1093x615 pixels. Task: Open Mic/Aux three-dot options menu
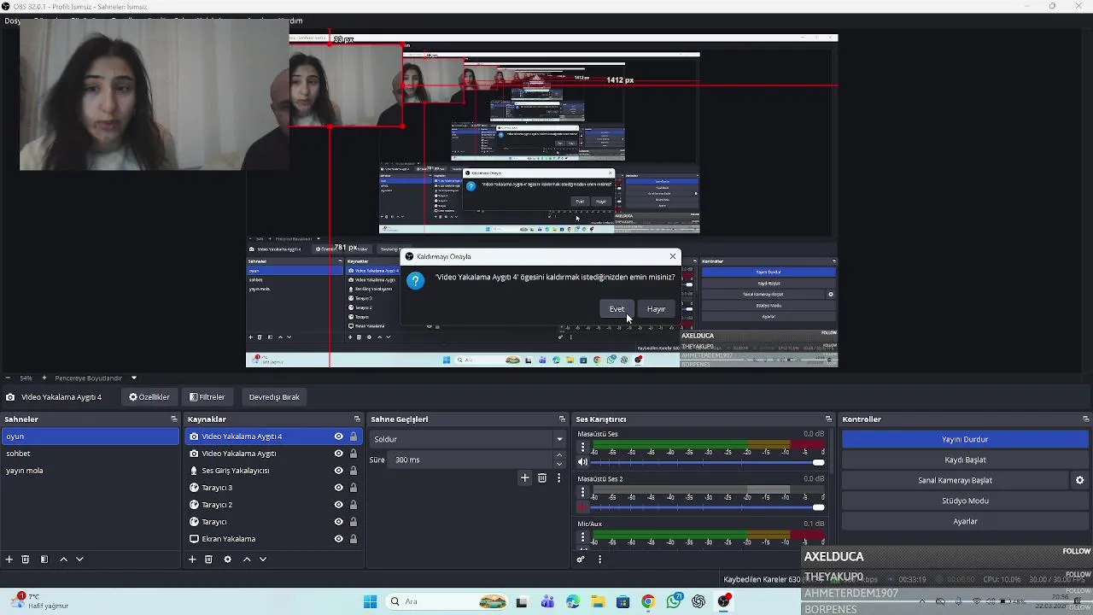pyautogui.click(x=582, y=537)
